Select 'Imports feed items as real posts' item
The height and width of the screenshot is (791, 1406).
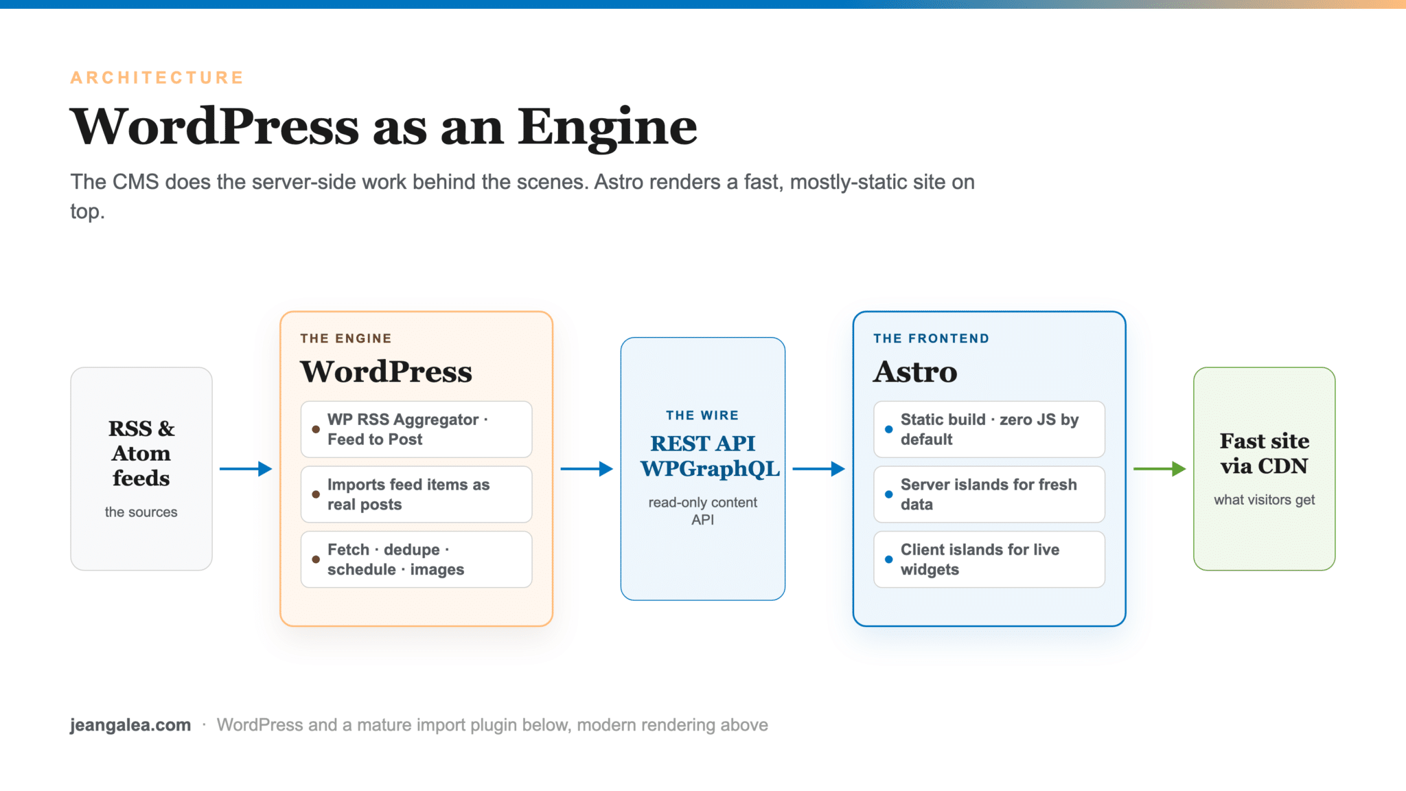point(416,494)
